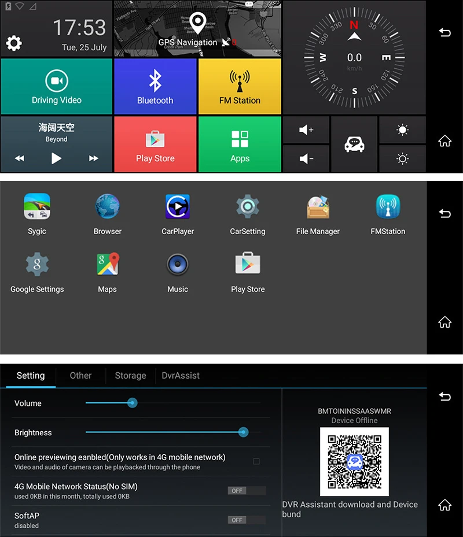
Task: Decrease volume with speaker minus icon
Action: [x=306, y=158]
